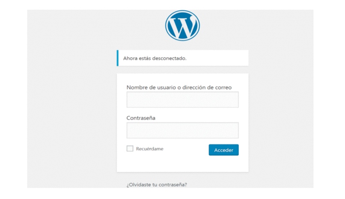
Task: Log in with the blue Acceder button
Action: 223,150
